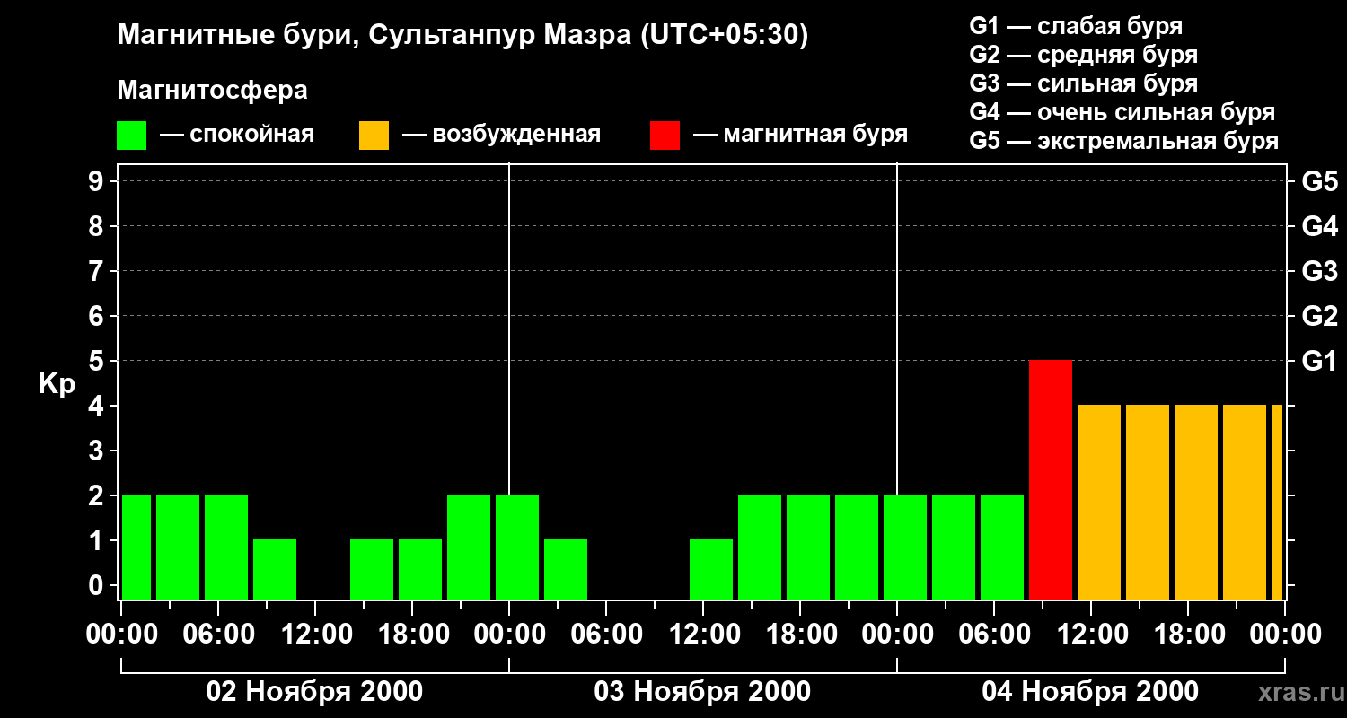Click the 'Магнитосфера' heading
Screen dimensions: 1347x718
(x=213, y=91)
